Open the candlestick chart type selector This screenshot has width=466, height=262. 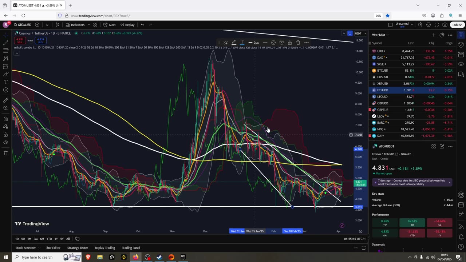point(57,25)
